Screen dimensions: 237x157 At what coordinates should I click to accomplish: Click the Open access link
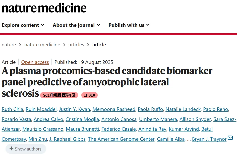point(35,62)
